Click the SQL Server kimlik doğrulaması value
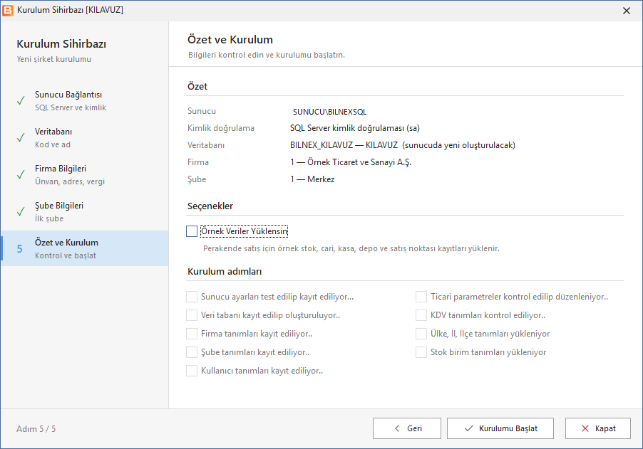This screenshot has width=643, height=449. (355, 128)
